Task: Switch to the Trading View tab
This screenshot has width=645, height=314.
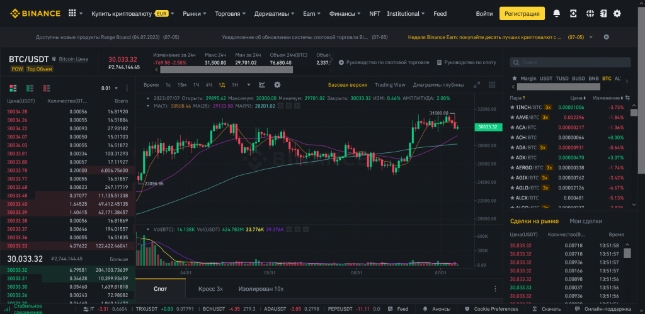Action: click(390, 85)
